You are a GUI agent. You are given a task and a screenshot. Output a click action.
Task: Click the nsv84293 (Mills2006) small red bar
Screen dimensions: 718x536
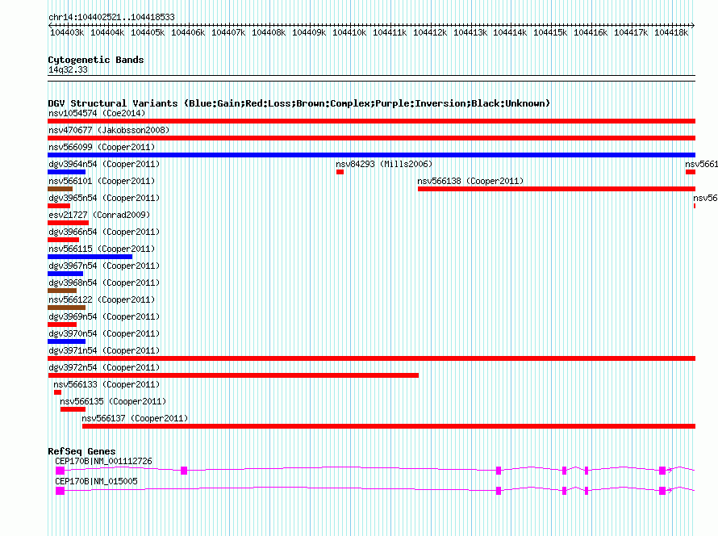tap(340, 172)
